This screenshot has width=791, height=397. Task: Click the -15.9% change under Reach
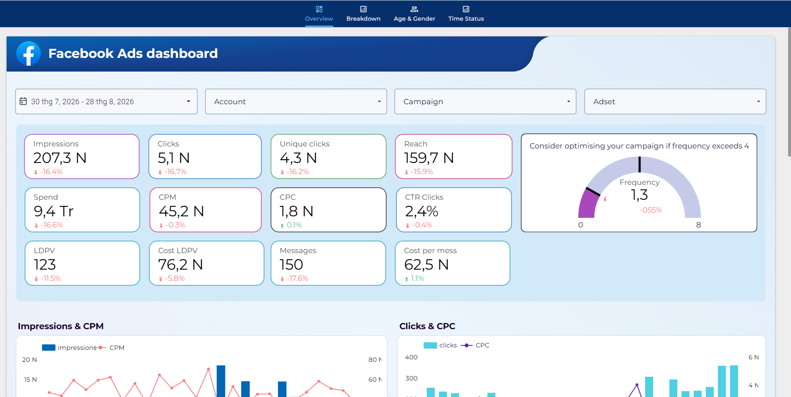pos(422,172)
